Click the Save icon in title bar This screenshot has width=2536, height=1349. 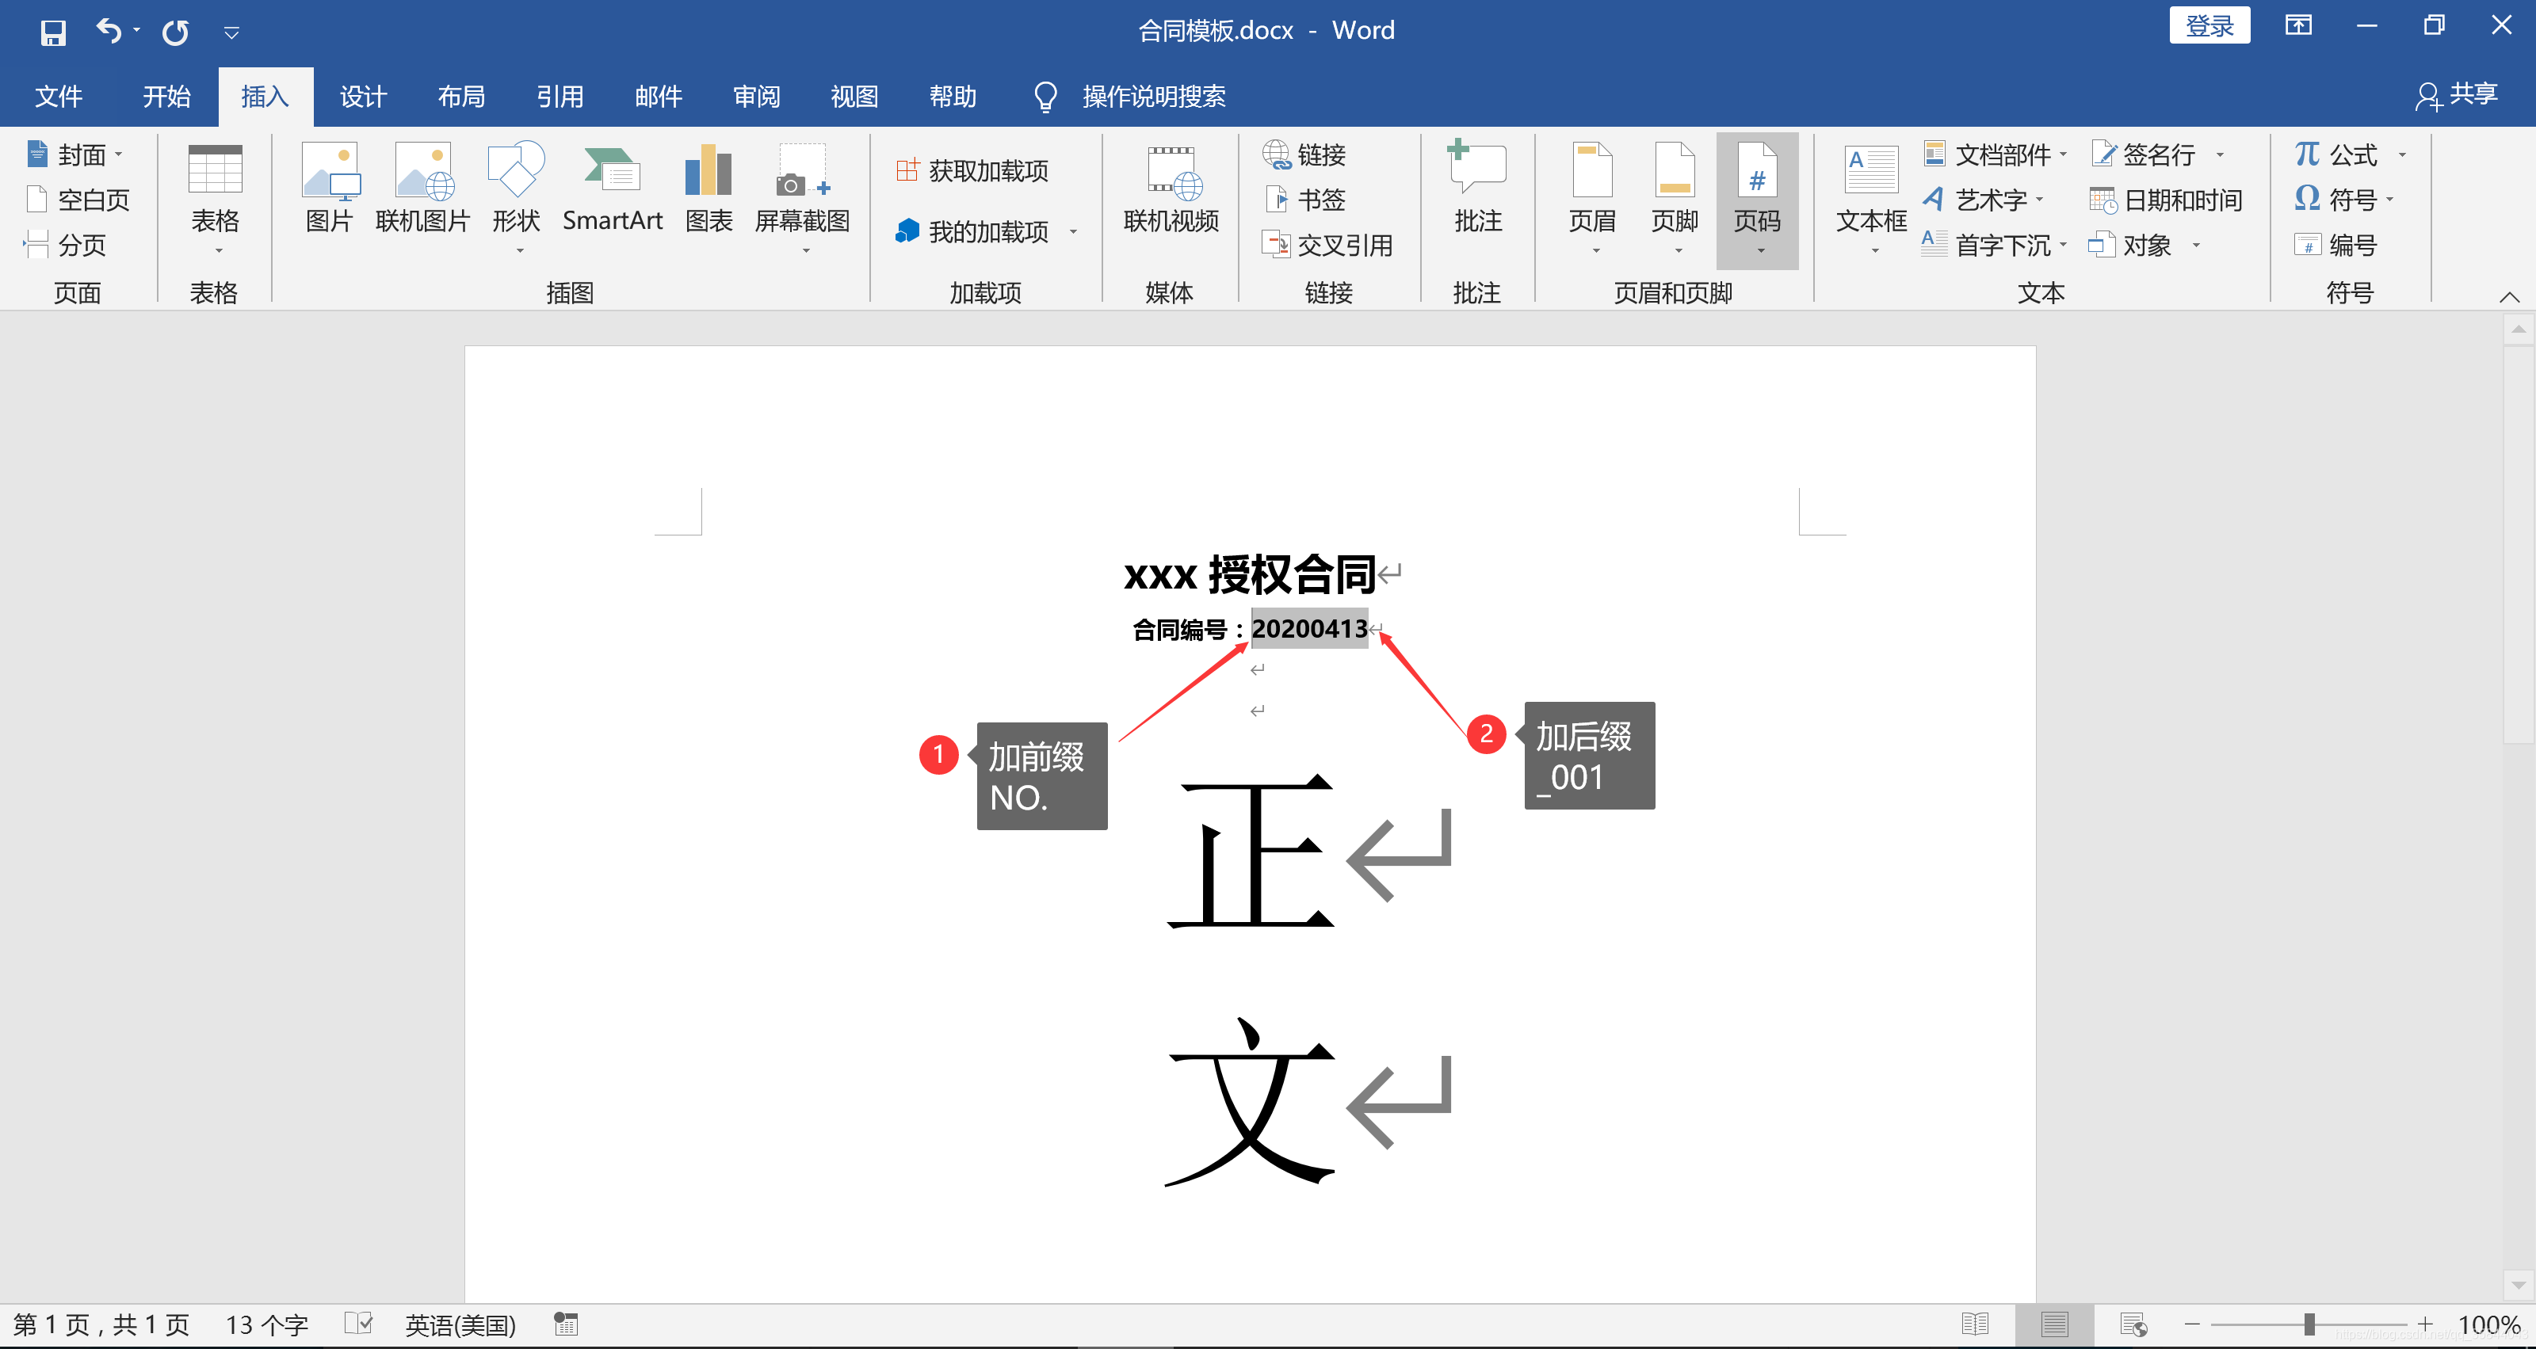click(x=52, y=32)
